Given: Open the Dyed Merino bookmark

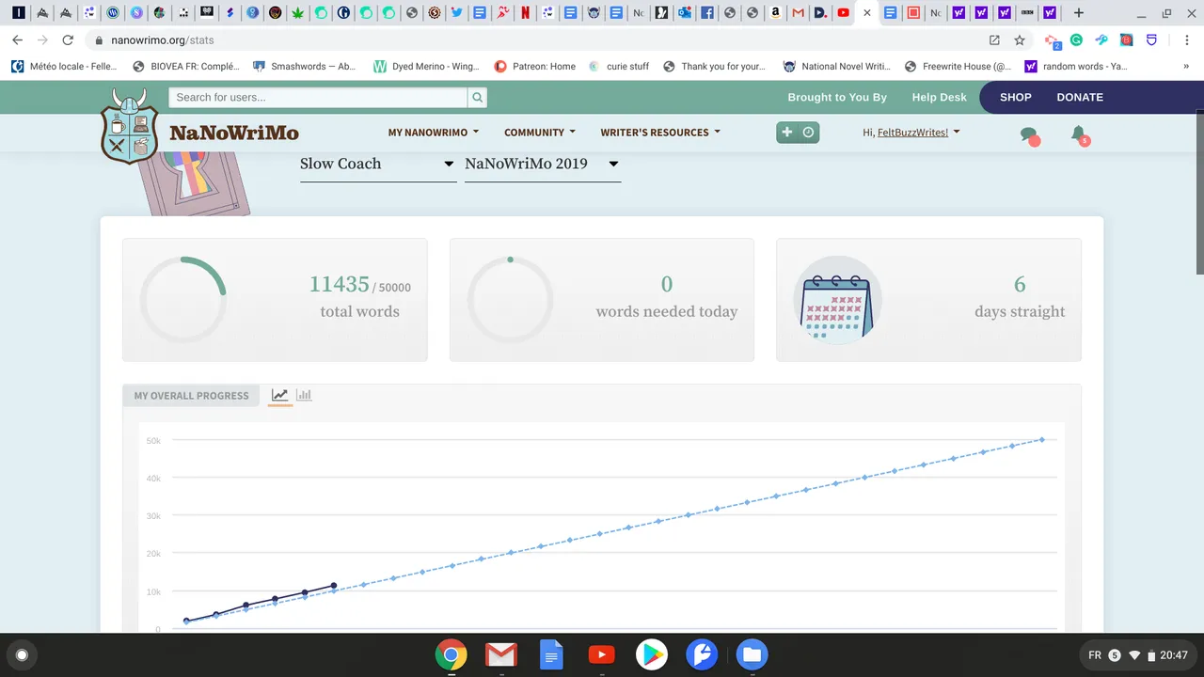Looking at the screenshot, I should pyautogui.click(x=426, y=67).
